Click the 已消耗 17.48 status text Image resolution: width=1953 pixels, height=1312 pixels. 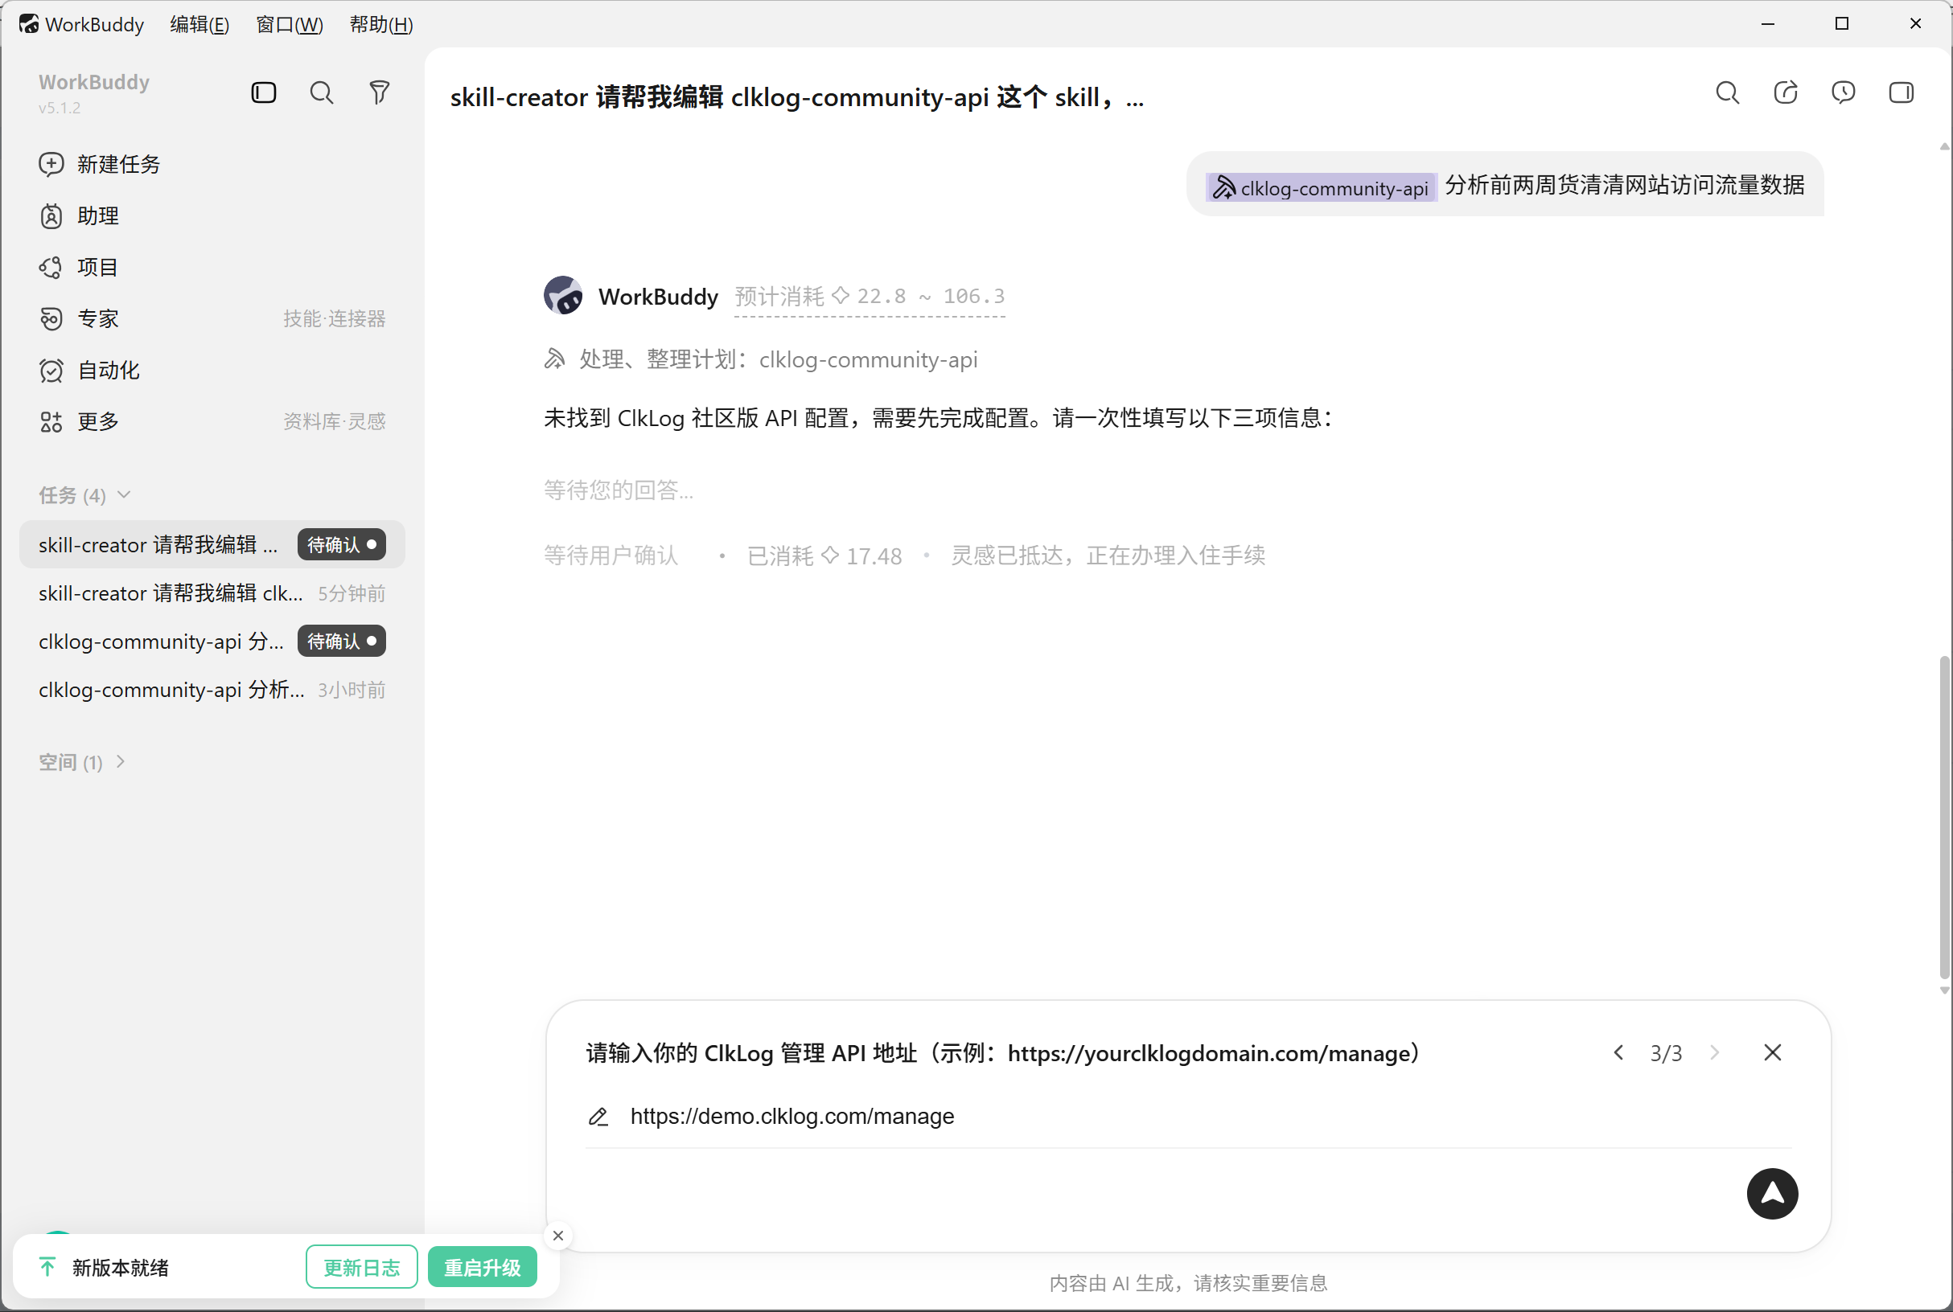pyautogui.click(x=824, y=556)
